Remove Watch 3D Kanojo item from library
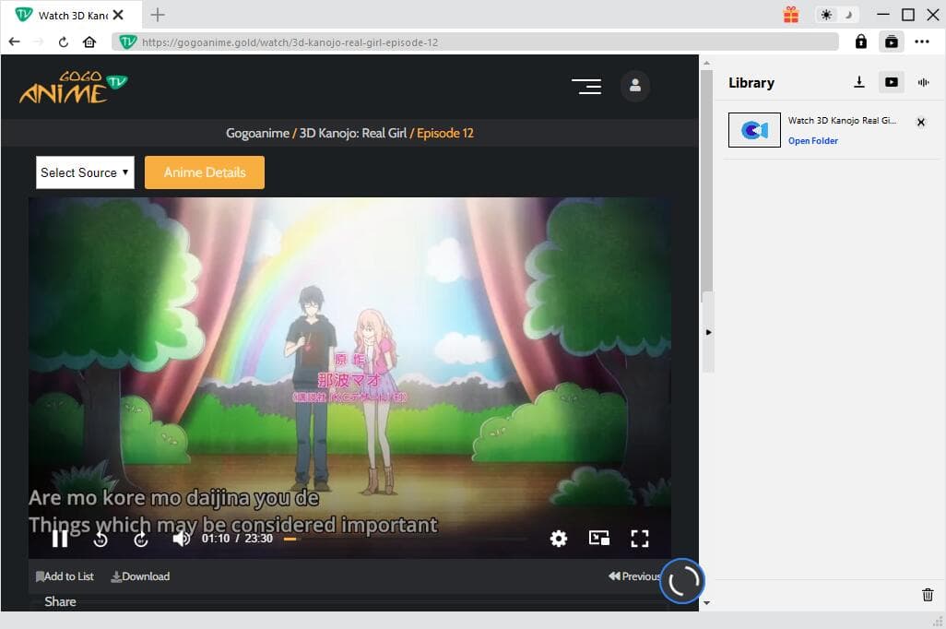 point(920,122)
